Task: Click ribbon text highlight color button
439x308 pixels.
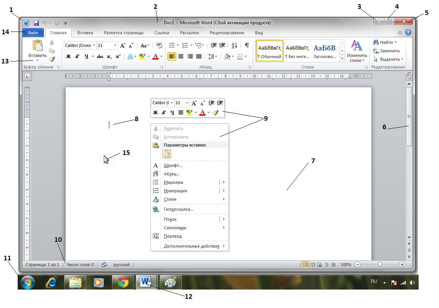Action: 142,57
